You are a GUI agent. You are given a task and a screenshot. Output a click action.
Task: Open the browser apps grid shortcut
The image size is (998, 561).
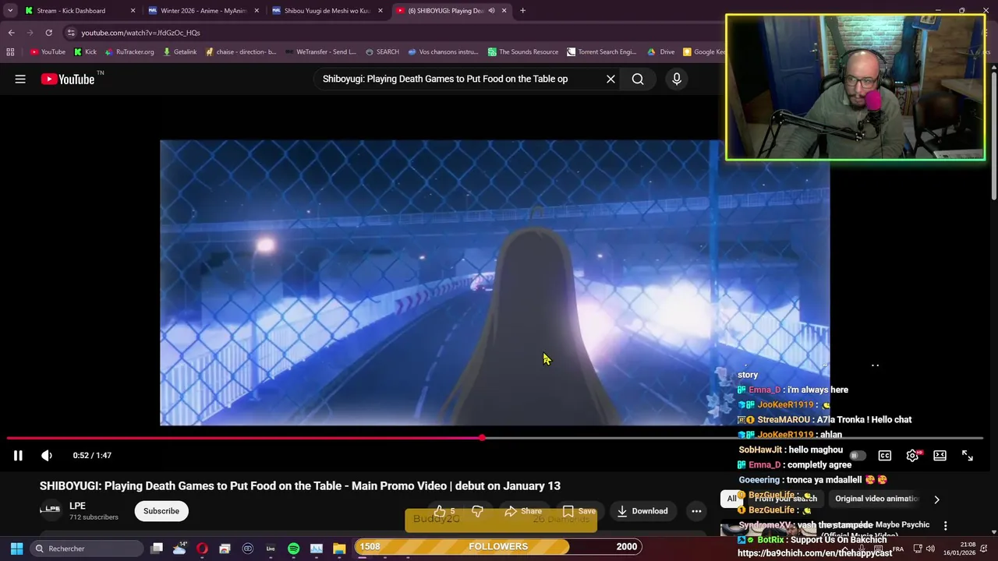(10, 52)
